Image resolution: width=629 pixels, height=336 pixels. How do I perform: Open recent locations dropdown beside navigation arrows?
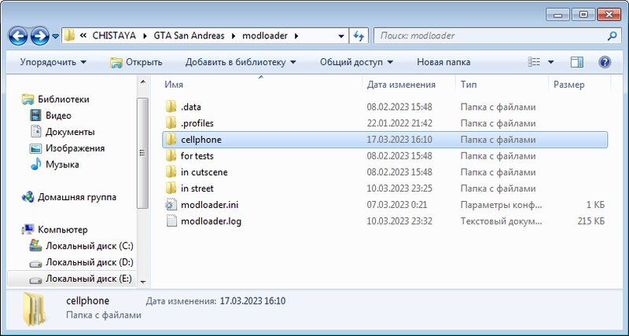[55, 36]
